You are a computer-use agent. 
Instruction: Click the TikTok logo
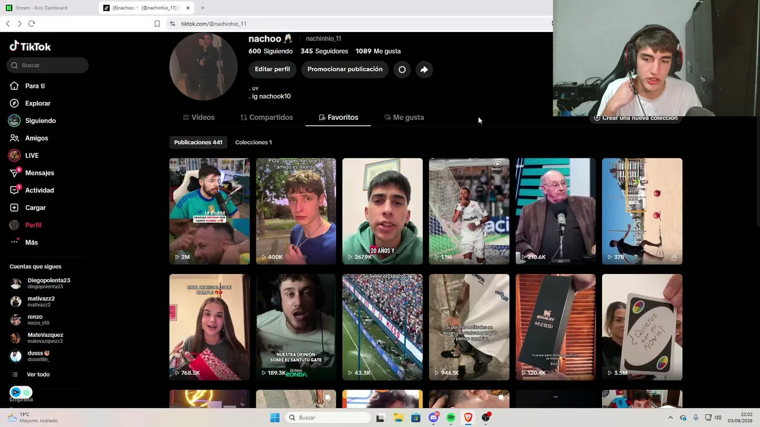[30, 46]
